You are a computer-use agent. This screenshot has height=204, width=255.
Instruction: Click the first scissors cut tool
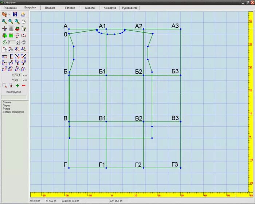coord(17,49)
